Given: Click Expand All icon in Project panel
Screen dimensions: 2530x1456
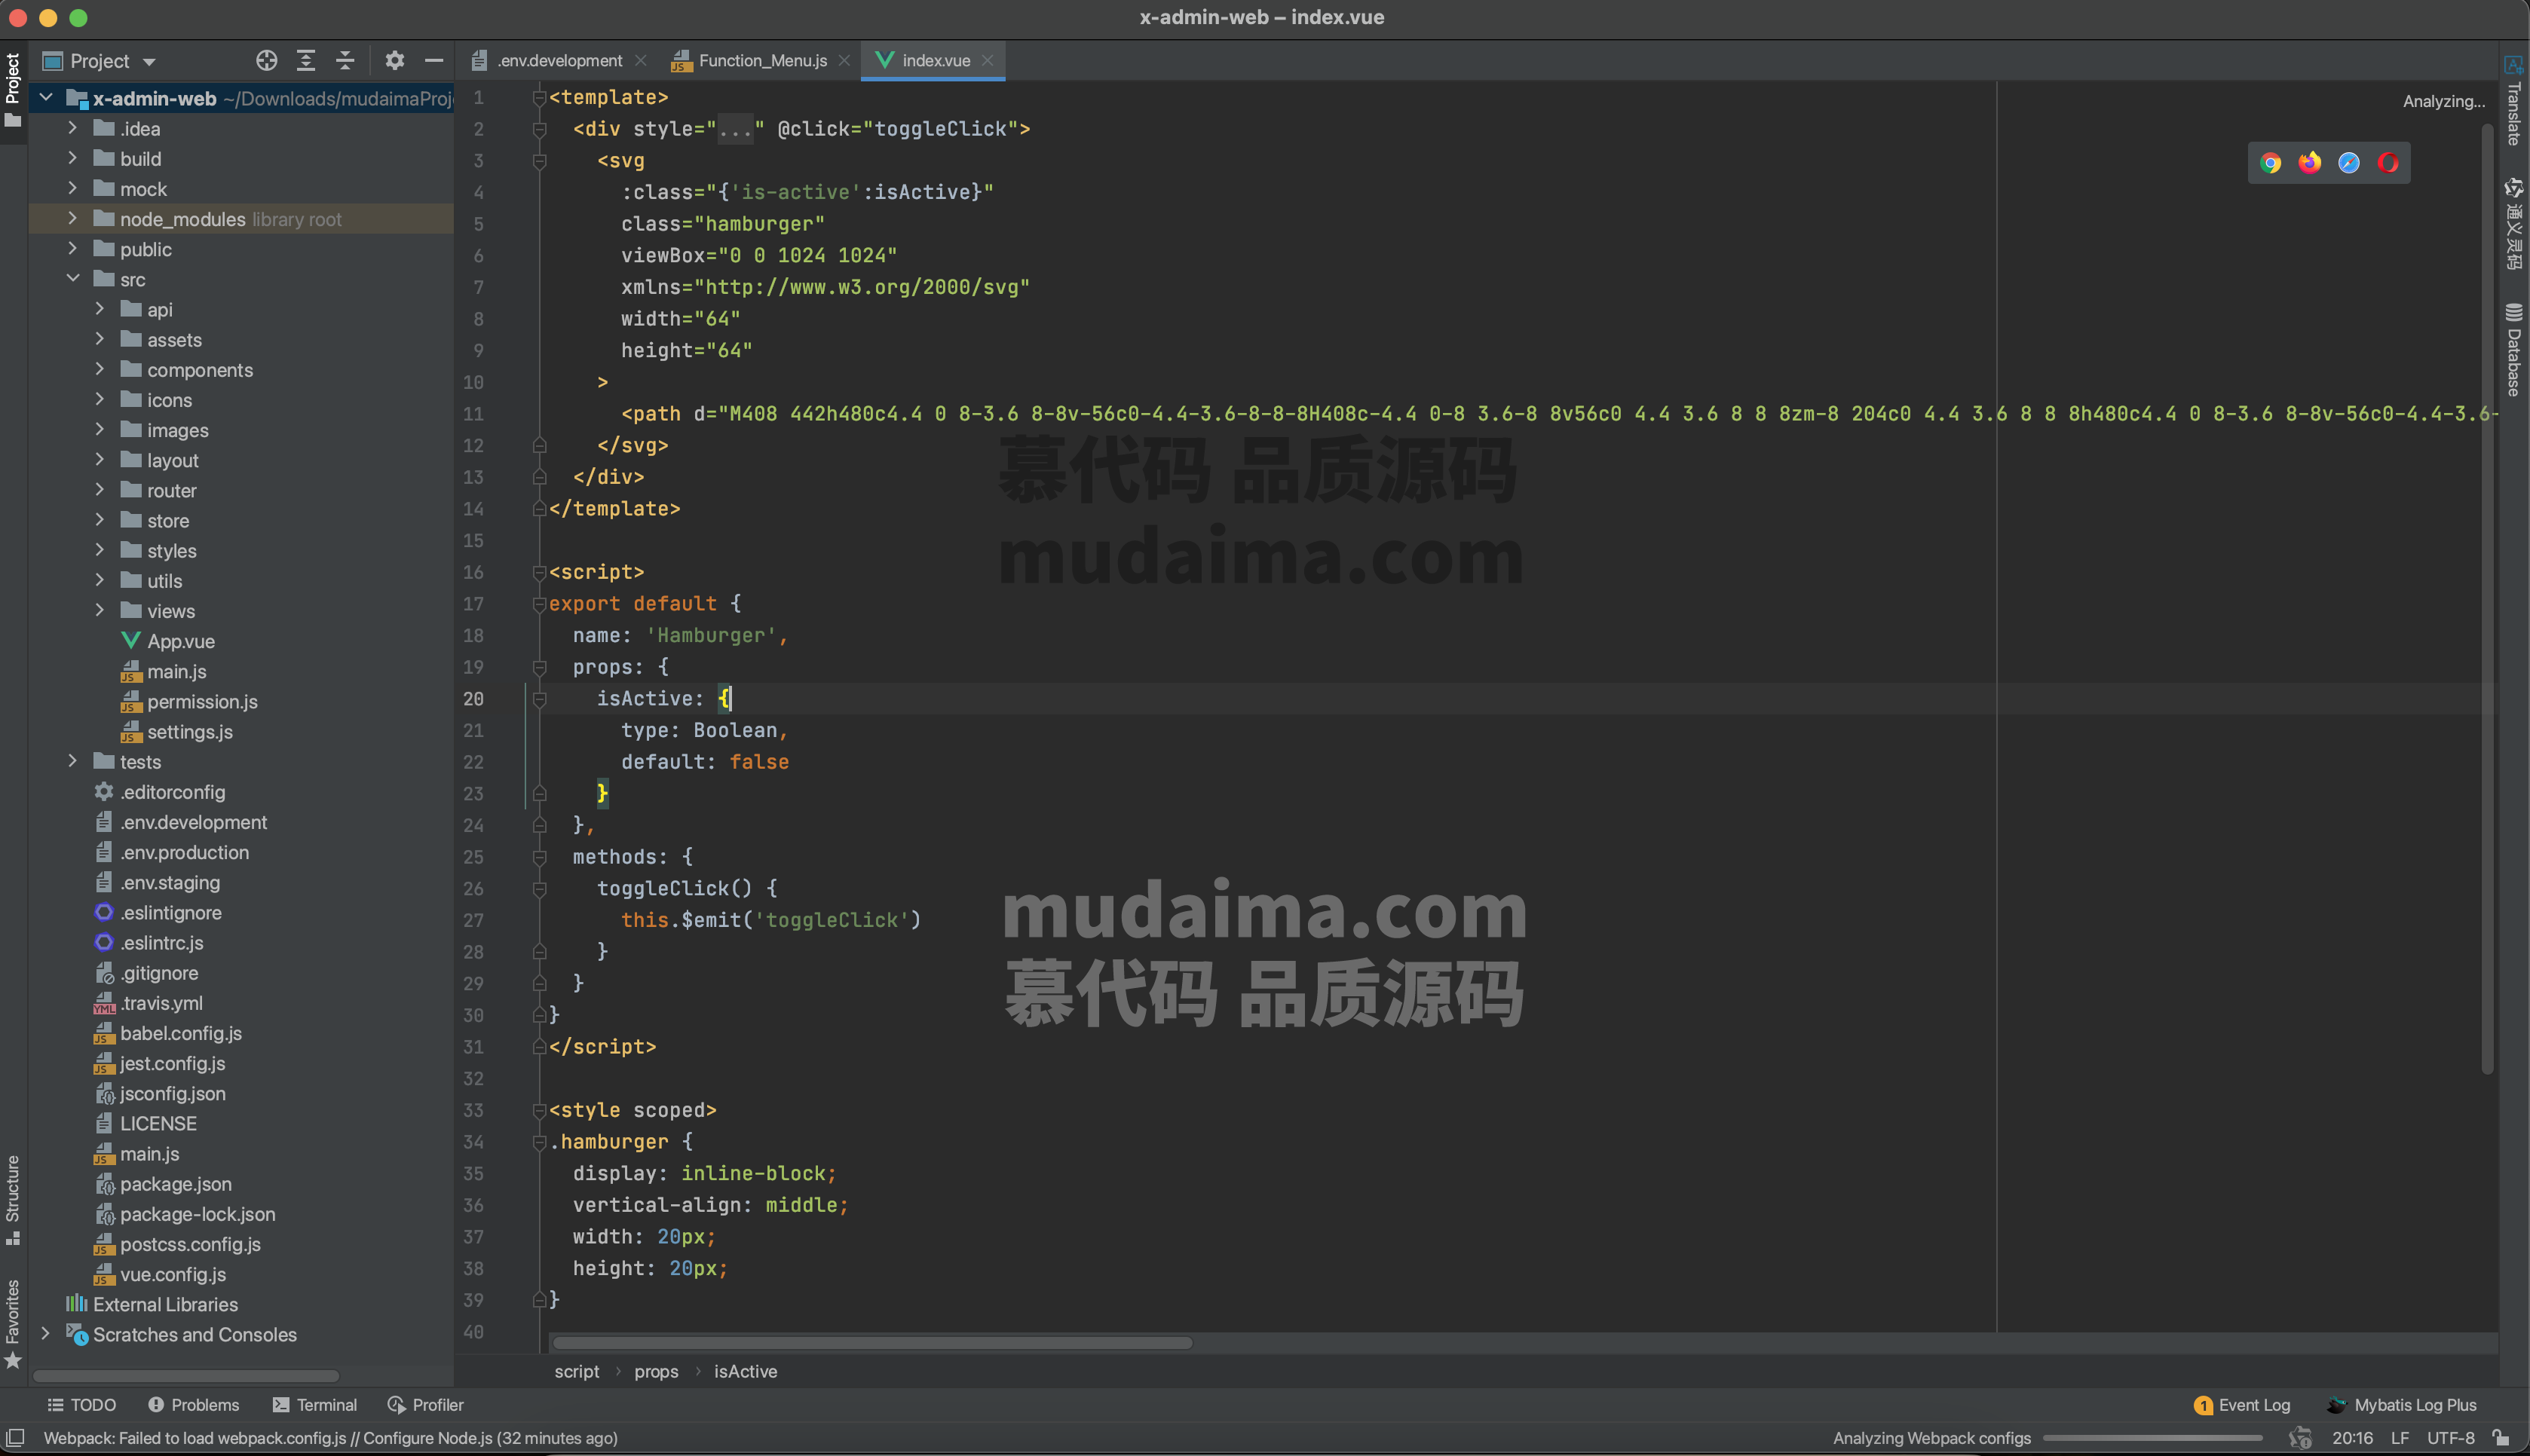Looking at the screenshot, I should (306, 61).
